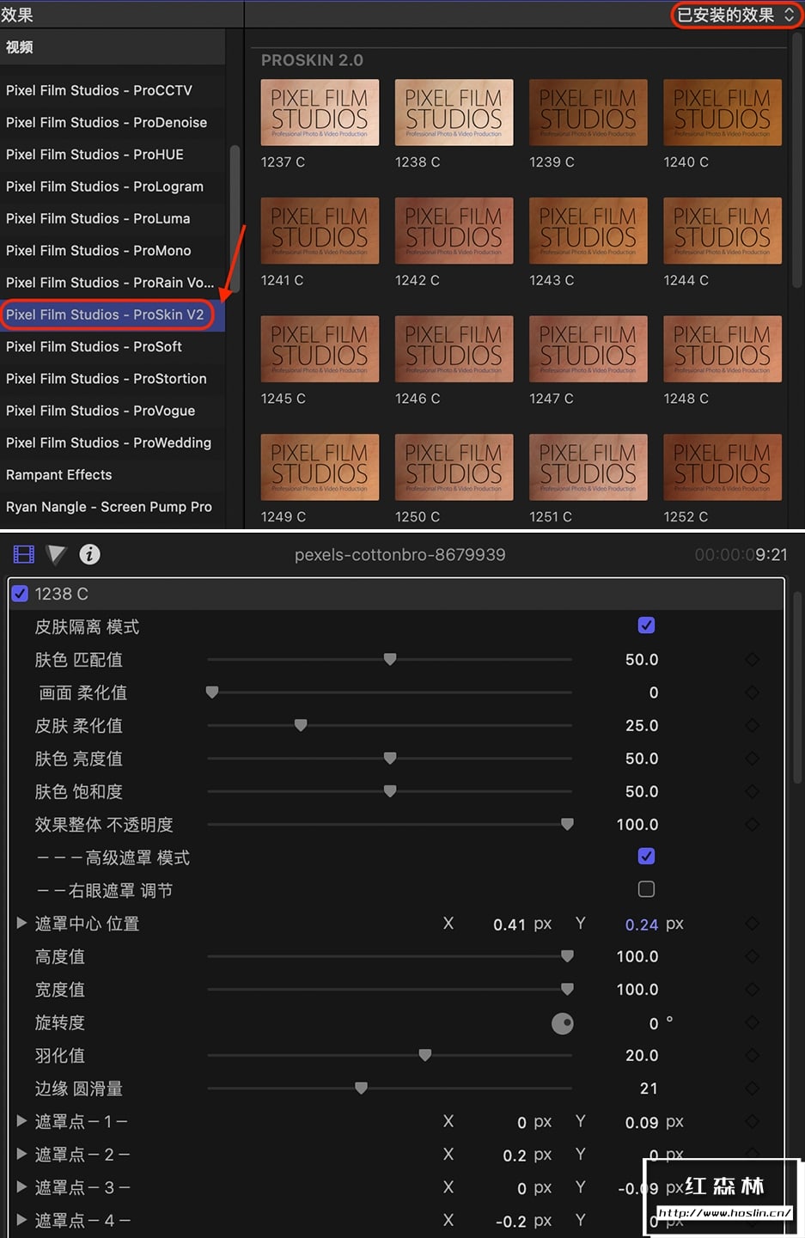The height and width of the screenshot is (1238, 805).
Task: Open the color inspector triangle icon
Action: coord(57,555)
